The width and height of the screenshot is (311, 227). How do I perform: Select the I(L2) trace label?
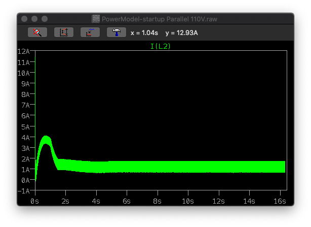click(x=160, y=46)
